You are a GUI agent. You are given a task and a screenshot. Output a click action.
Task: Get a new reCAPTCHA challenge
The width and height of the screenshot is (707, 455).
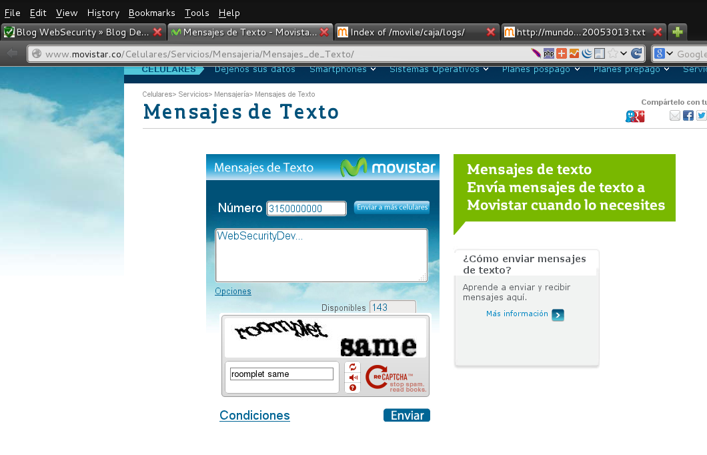[353, 367]
